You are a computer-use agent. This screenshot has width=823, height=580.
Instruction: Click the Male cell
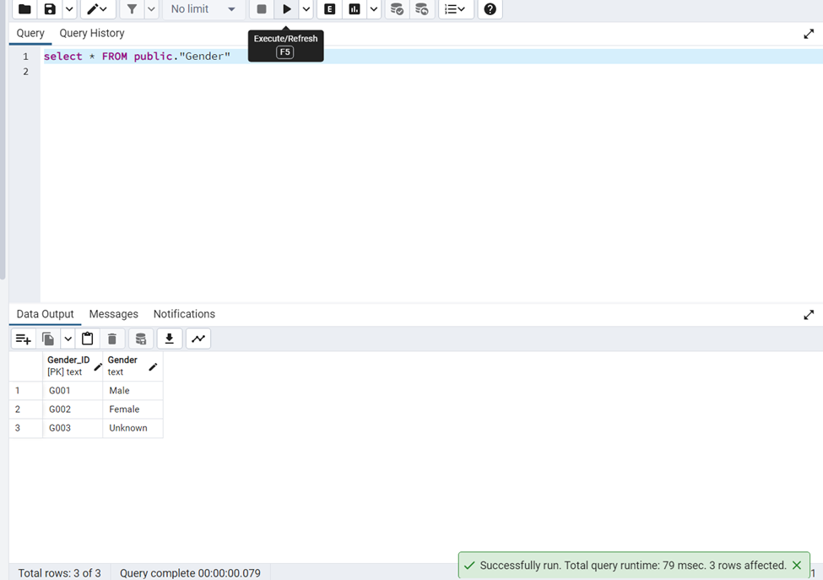tap(133, 391)
